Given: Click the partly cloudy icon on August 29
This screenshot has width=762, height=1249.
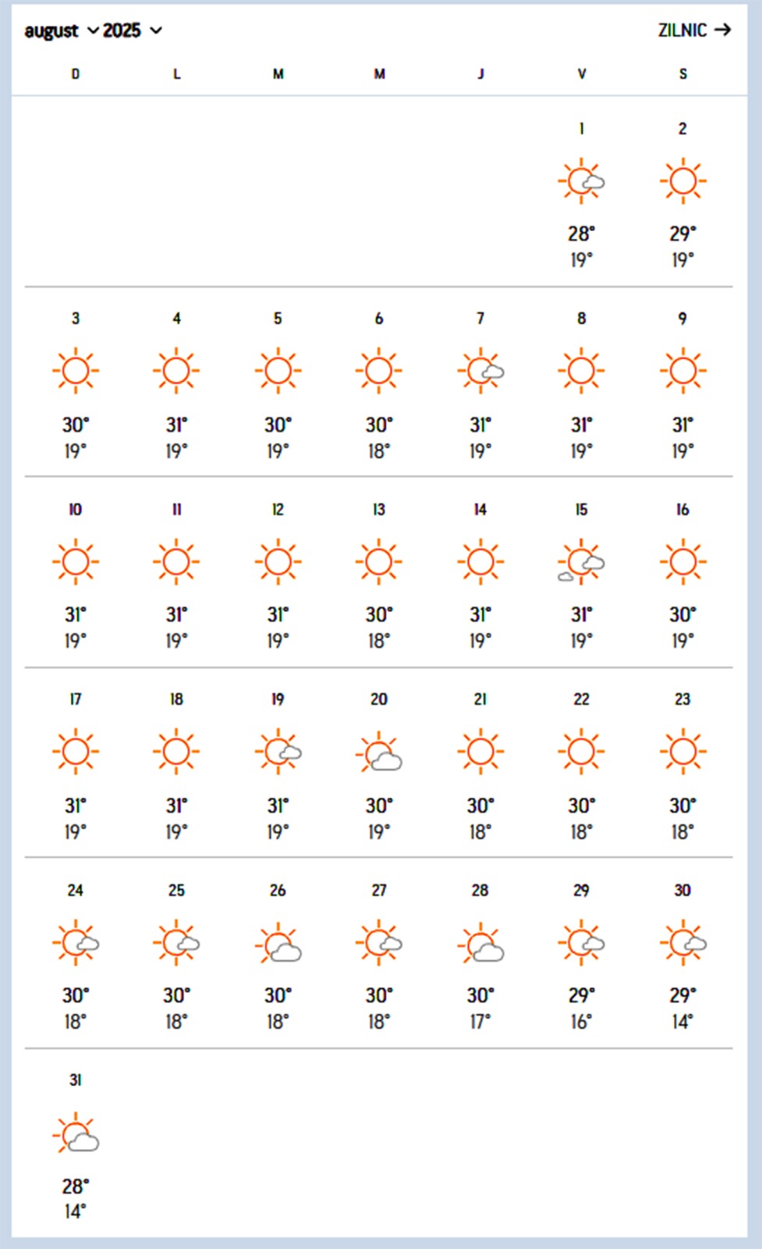Looking at the screenshot, I should click(x=582, y=944).
